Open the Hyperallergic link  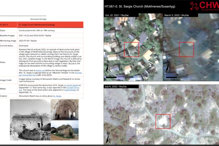(x=70, y=90)
